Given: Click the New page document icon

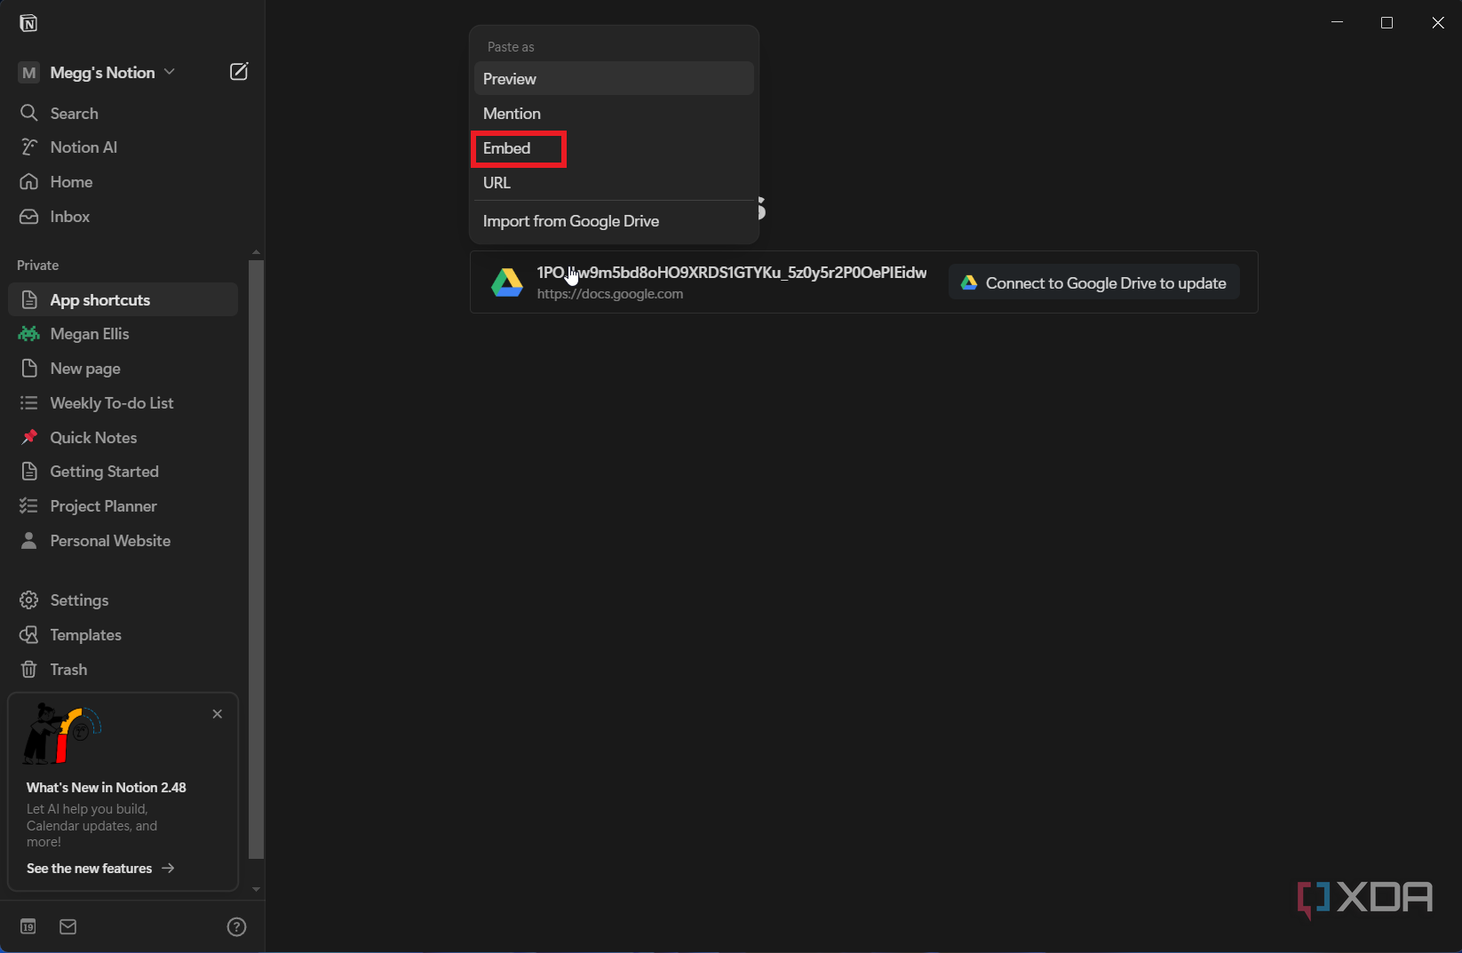Looking at the screenshot, I should (29, 368).
